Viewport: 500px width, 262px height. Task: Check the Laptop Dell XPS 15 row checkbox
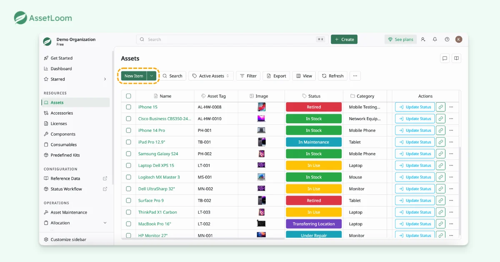pos(128,166)
